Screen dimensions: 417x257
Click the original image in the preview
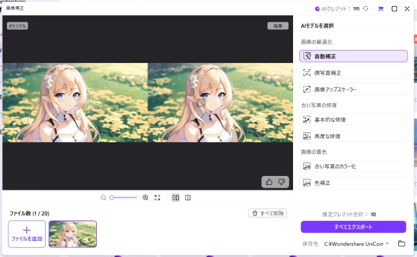pos(75,103)
